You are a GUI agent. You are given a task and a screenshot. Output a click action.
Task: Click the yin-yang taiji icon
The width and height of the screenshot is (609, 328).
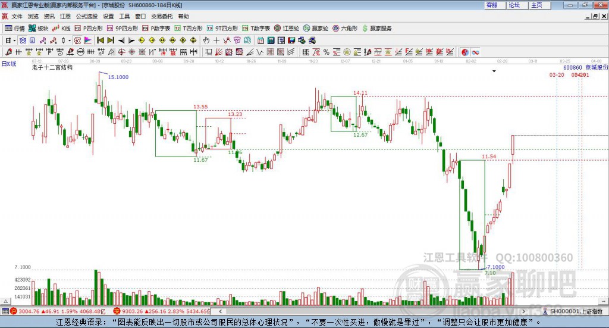point(465,52)
